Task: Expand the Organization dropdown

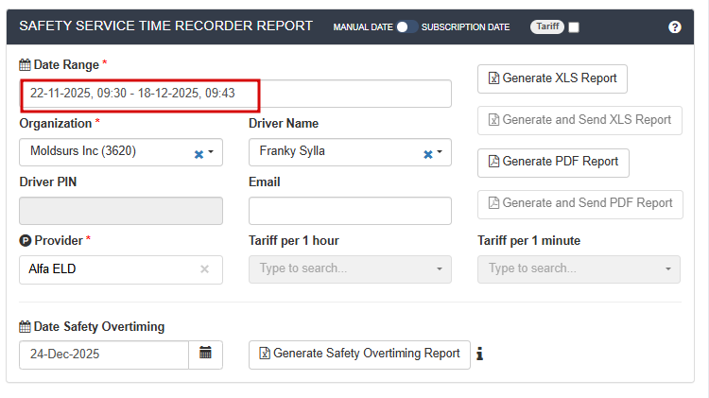Action: click(x=211, y=152)
